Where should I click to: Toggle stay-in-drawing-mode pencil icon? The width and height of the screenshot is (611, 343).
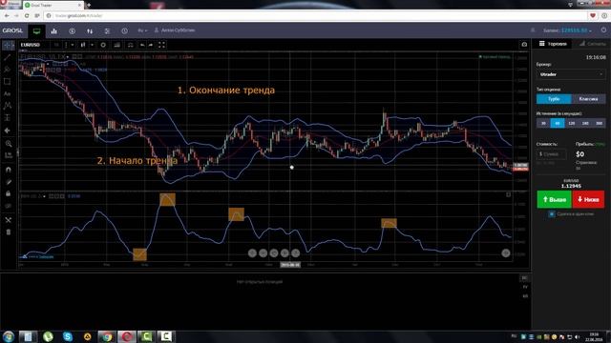[9, 182]
